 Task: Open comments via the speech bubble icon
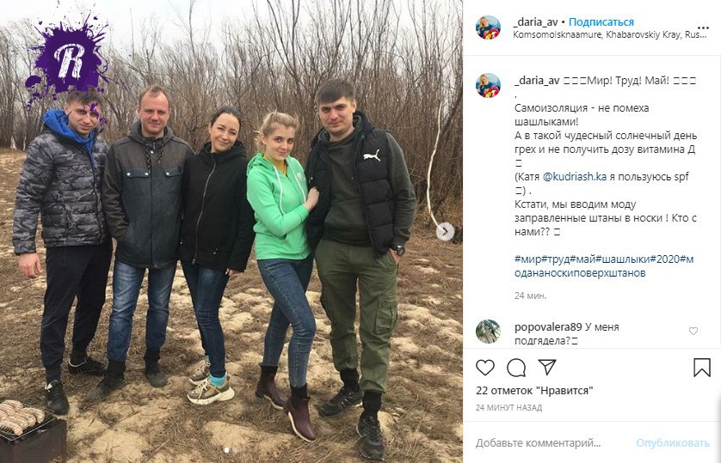pyautogui.click(x=516, y=368)
